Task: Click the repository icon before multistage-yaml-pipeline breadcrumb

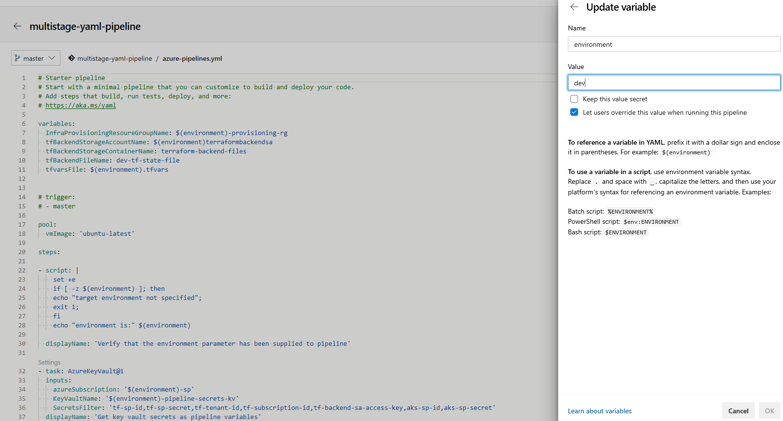Action: (x=72, y=58)
